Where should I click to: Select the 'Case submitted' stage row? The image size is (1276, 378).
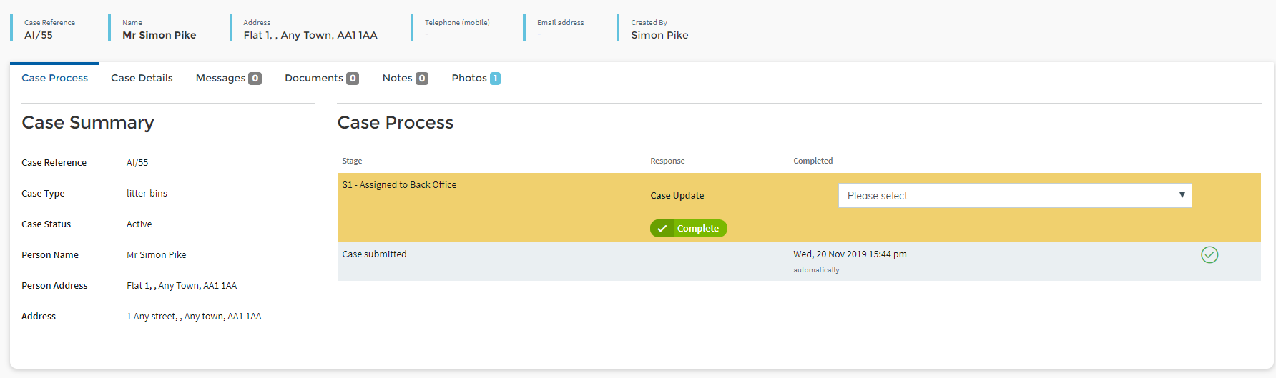coord(374,254)
